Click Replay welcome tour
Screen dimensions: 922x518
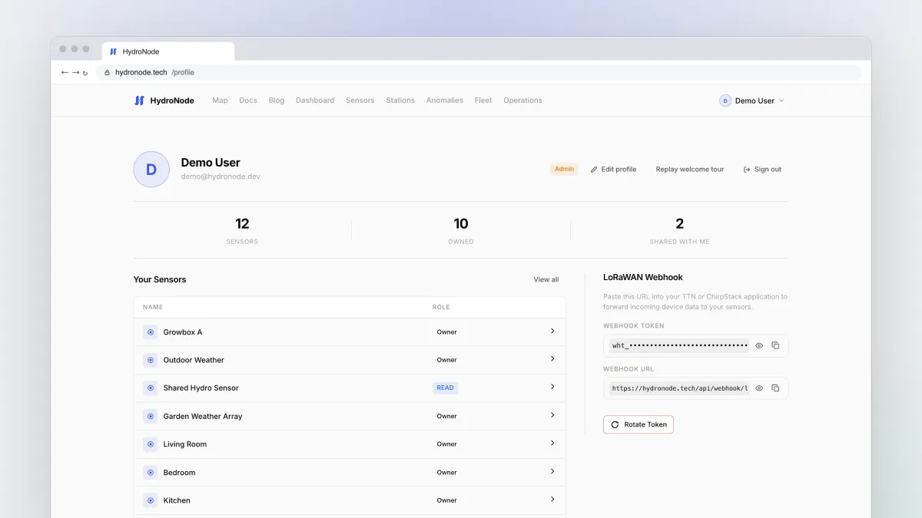pos(690,170)
